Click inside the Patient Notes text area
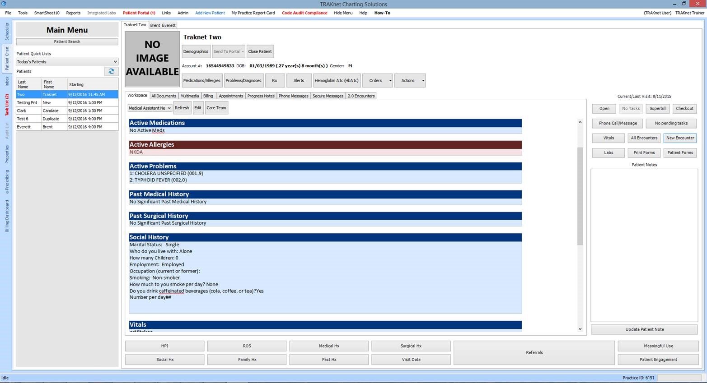Viewport: 707px width, 383px height. pyautogui.click(x=644, y=245)
